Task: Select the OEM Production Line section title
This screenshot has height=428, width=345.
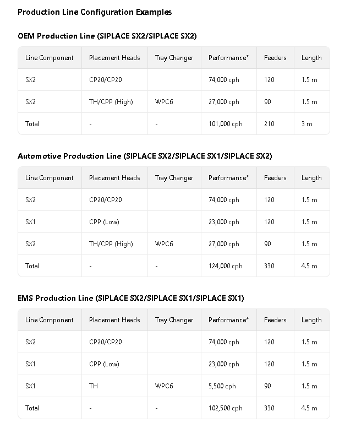Action: [107, 36]
